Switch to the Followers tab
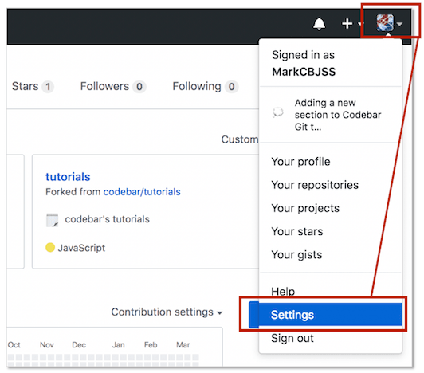 pyautogui.click(x=113, y=87)
